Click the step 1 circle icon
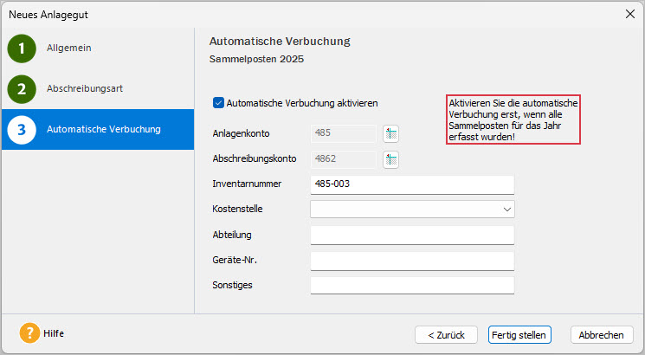This screenshot has width=645, height=355. click(x=22, y=48)
